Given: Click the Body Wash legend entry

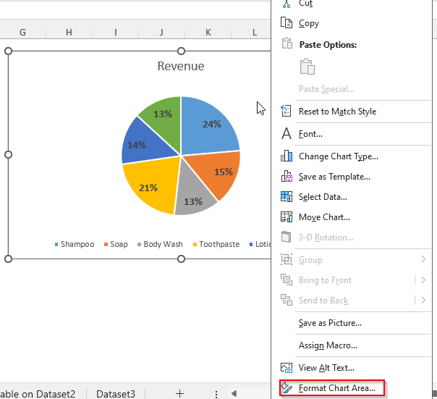Looking at the screenshot, I should (163, 244).
